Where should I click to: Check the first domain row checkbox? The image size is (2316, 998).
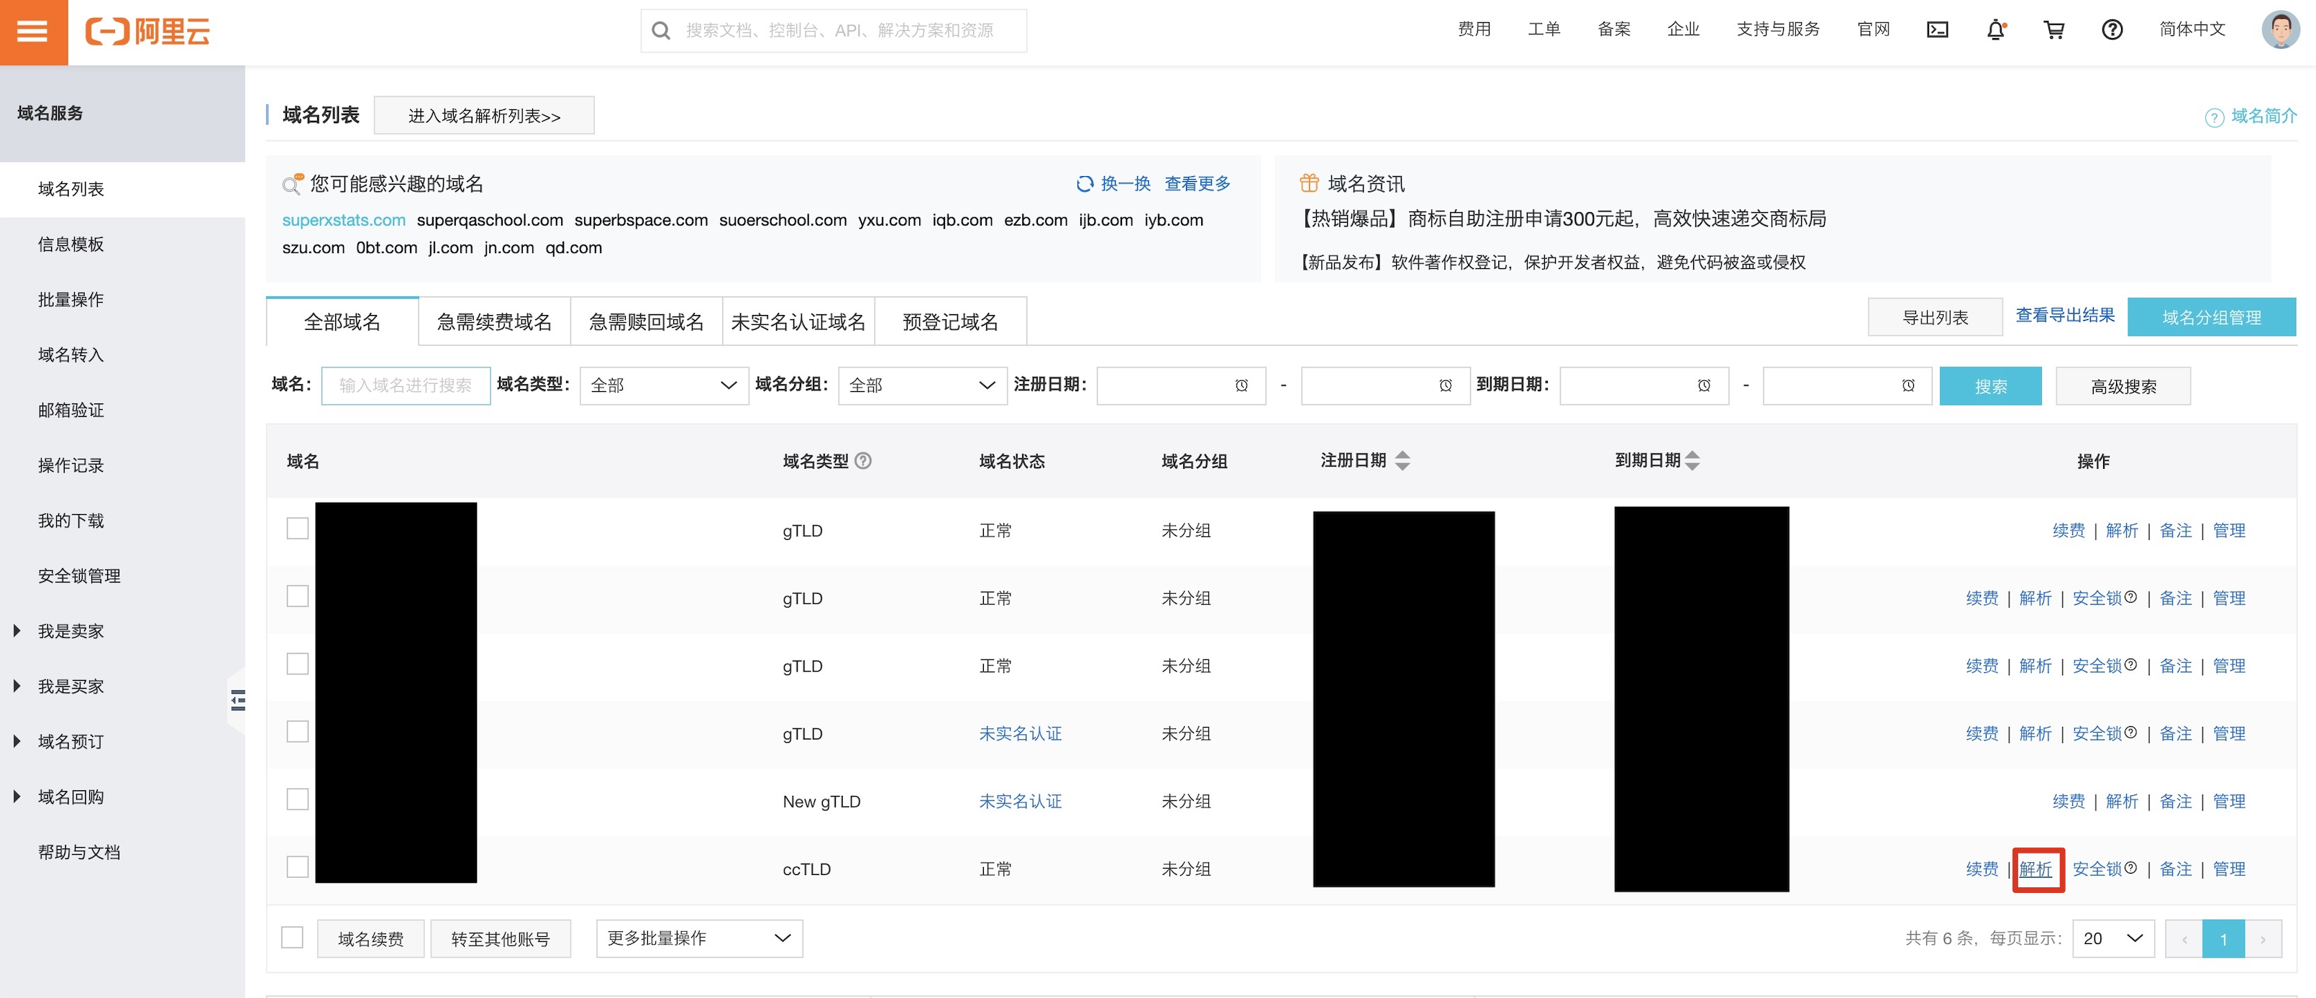298,528
